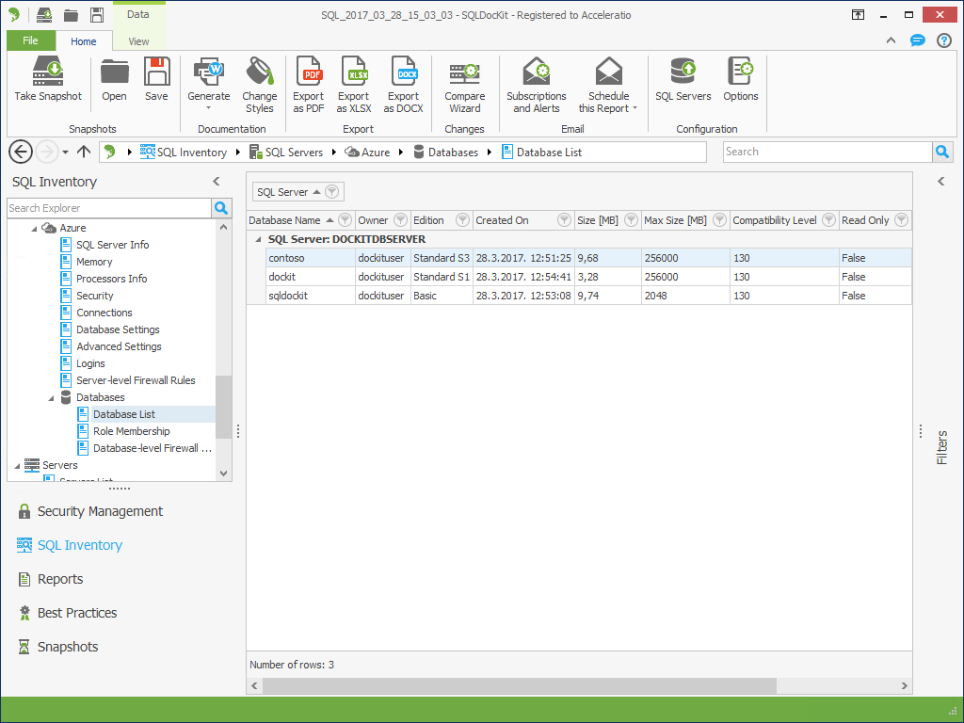Screen dimensions: 964x723
Task: Click the sqldockit database row
Action: pos(588,296)
